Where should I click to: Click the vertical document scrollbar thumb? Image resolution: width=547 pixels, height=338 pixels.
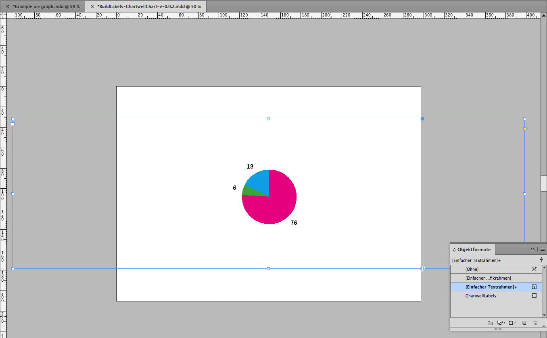pyautogui.click(x=544, y=183)
